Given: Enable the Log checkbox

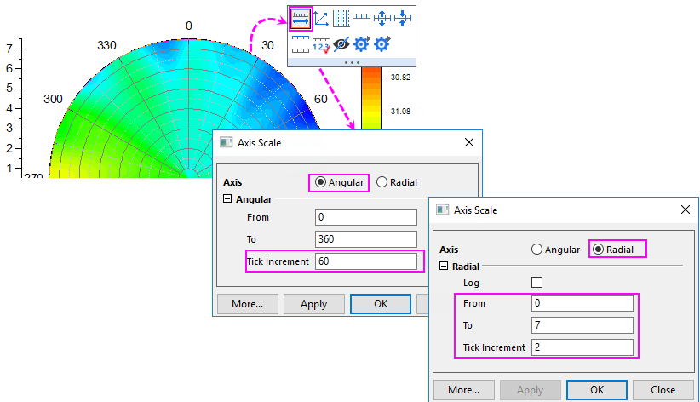Looking at the screenshot, I should point(536,282).
